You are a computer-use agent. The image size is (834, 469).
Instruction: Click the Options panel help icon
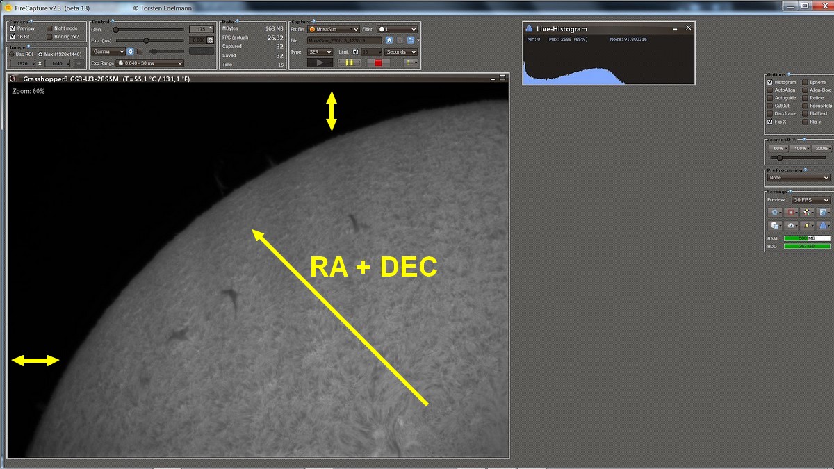[x=789, y=74]
